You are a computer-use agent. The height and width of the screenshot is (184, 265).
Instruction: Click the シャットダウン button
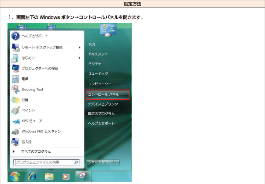tap(100, 162)
